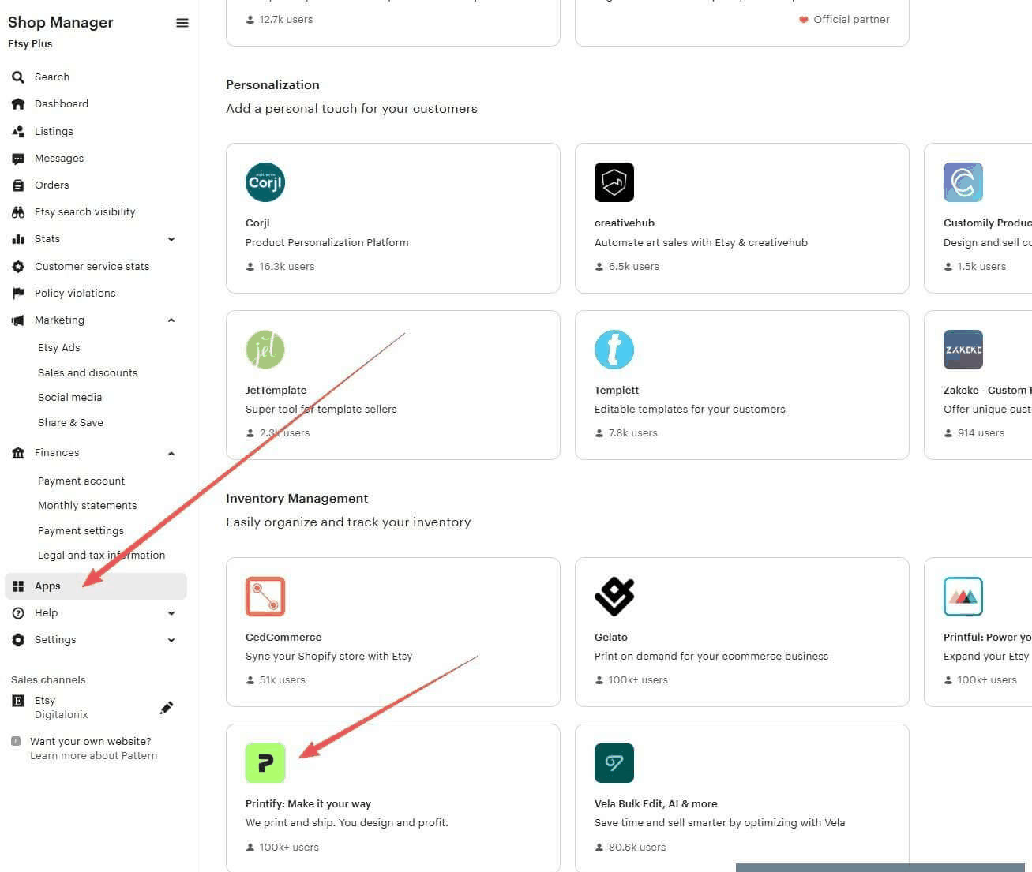Screen dimensions: 1032x872
Task: Click the Vela app logo
Action: point(614,763)
